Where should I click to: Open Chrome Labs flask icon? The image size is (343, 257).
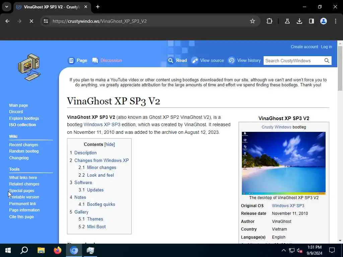[x=287, y=21]
